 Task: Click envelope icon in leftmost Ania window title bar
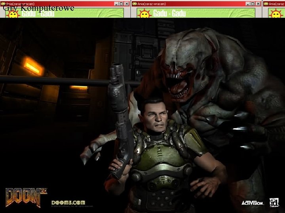click(3, 4)
